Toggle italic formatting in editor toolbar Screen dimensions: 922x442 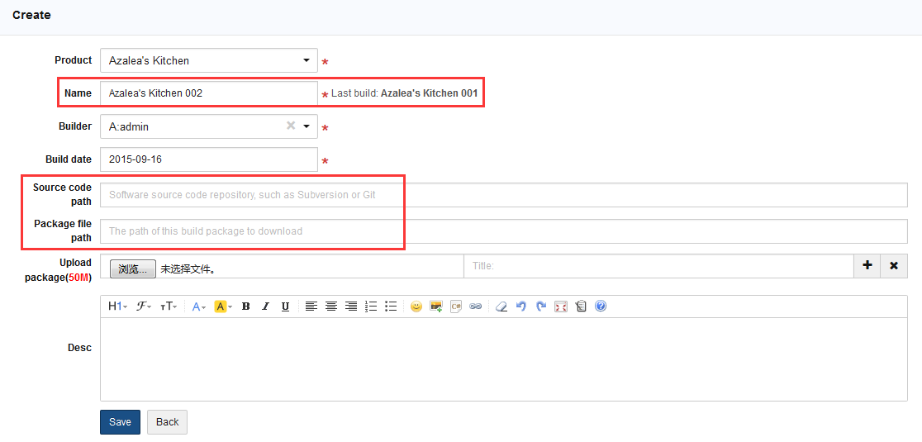coord(265,307)
